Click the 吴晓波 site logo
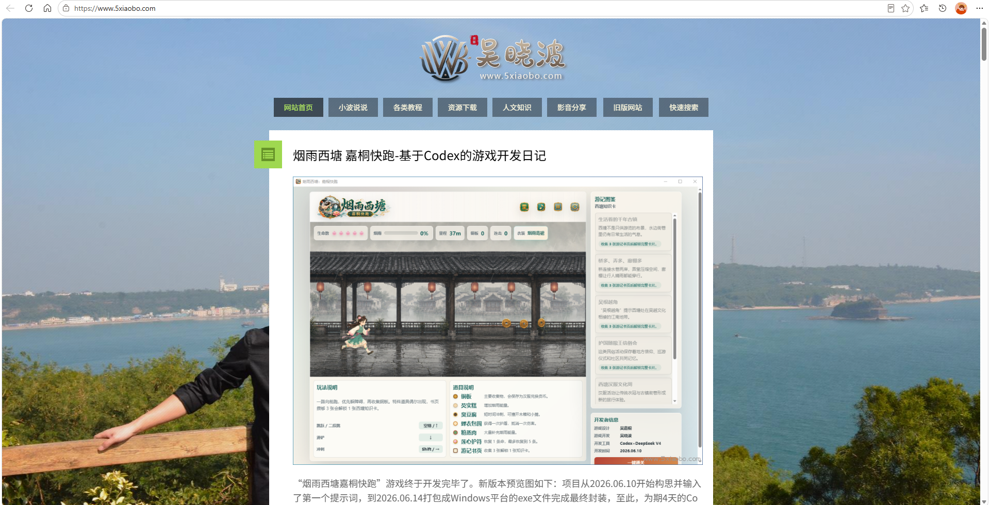This screenshot has height=505, width=990. click(x=492, y=58)
